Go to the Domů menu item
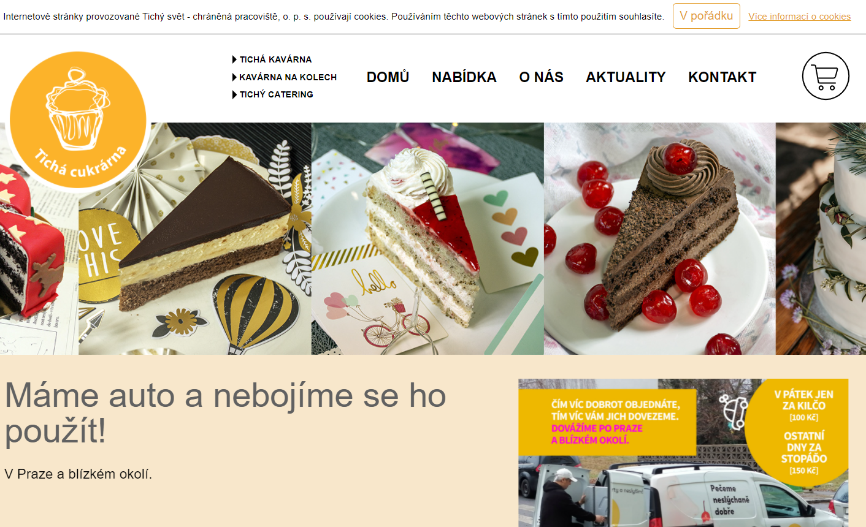 coord(388,77)
